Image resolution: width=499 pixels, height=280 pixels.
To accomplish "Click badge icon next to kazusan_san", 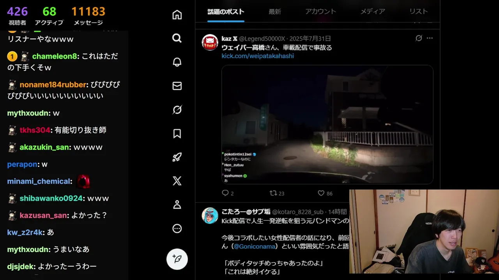I will (12, 215).
